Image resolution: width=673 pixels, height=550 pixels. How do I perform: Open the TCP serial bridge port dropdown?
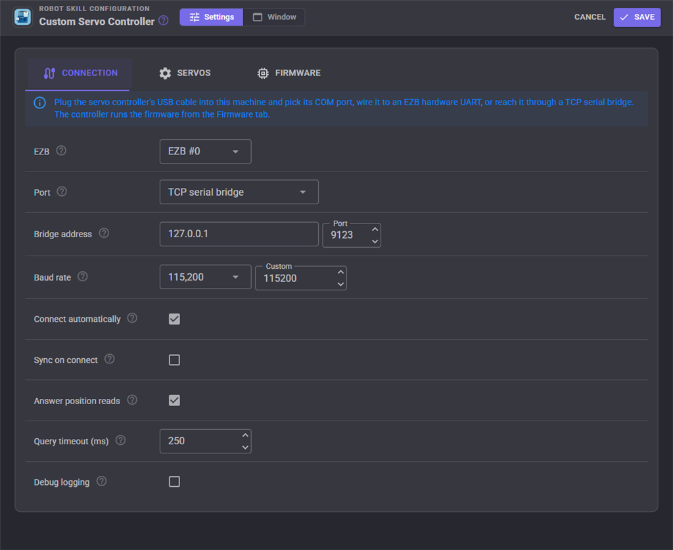tap(239, 192)
